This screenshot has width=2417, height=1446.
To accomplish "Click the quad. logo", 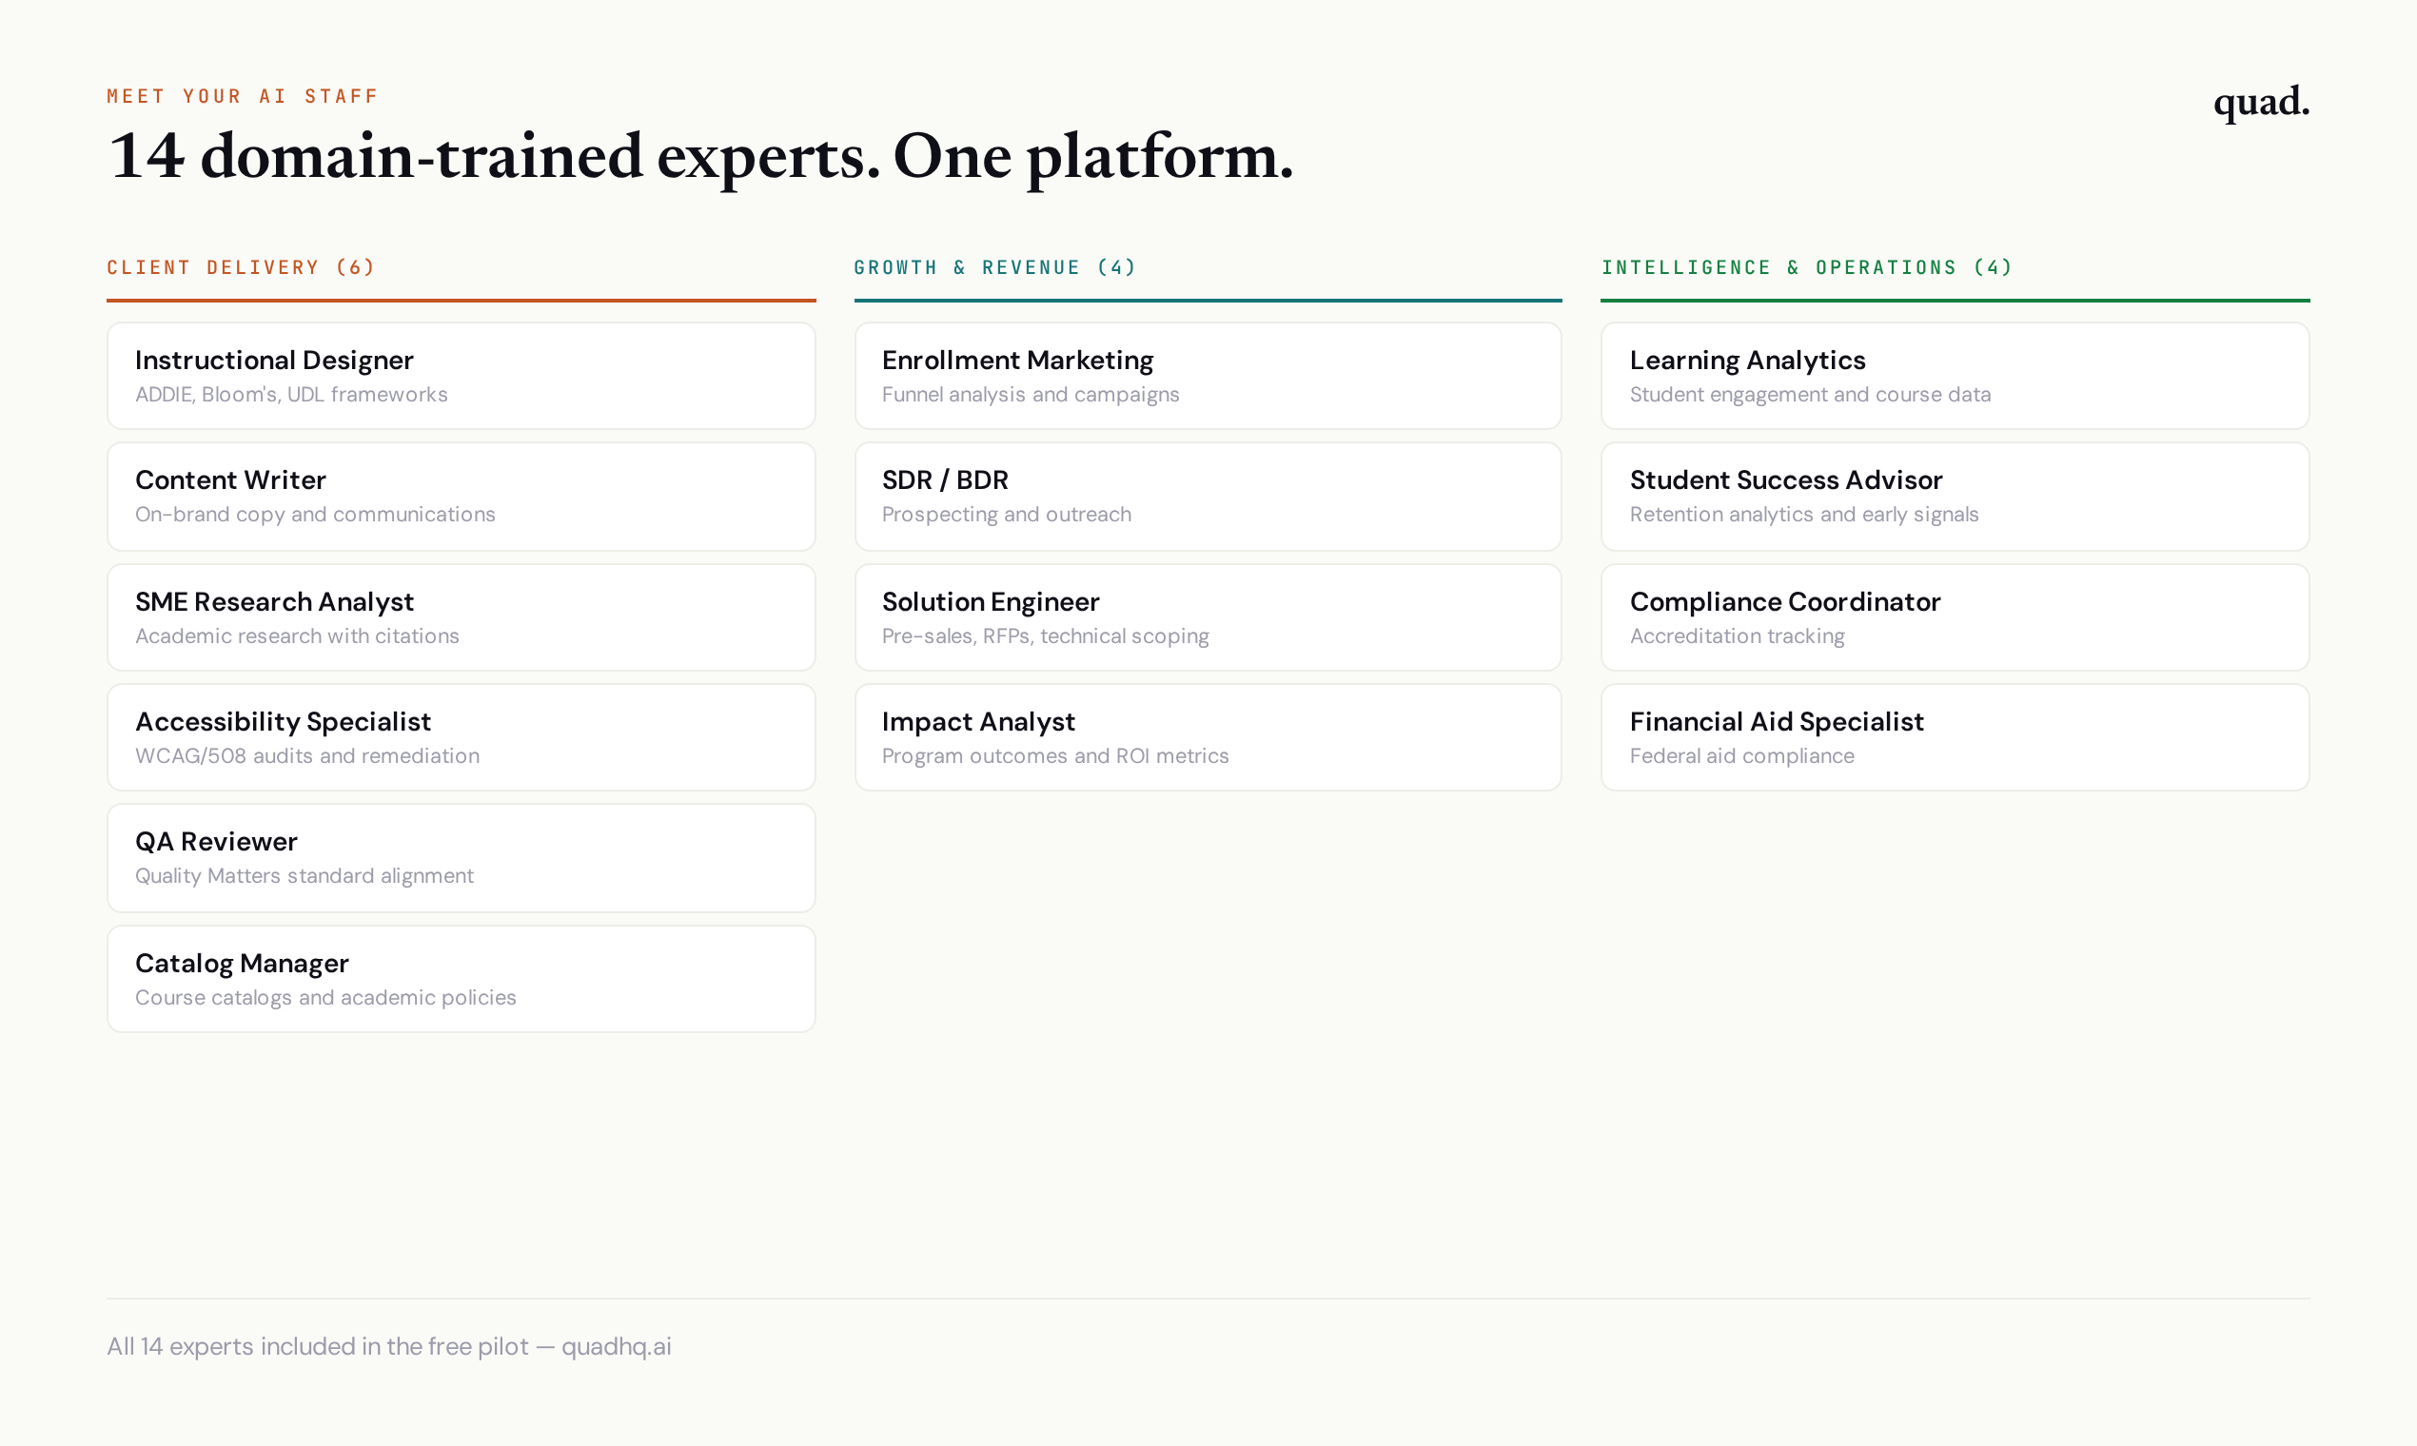I will (x=2260, y=102).
